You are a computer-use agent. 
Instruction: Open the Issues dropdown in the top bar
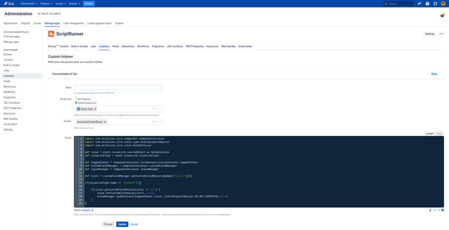pos(61,4)
